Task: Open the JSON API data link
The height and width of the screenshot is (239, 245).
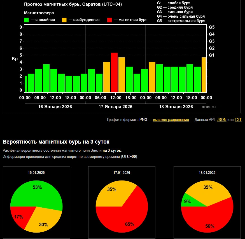Action: [221, 120]
